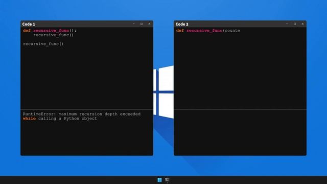Image resolution: width=327 pixels, height=184 pixels.
Task: Click the Code 2 window title
Action: (182, 24)
